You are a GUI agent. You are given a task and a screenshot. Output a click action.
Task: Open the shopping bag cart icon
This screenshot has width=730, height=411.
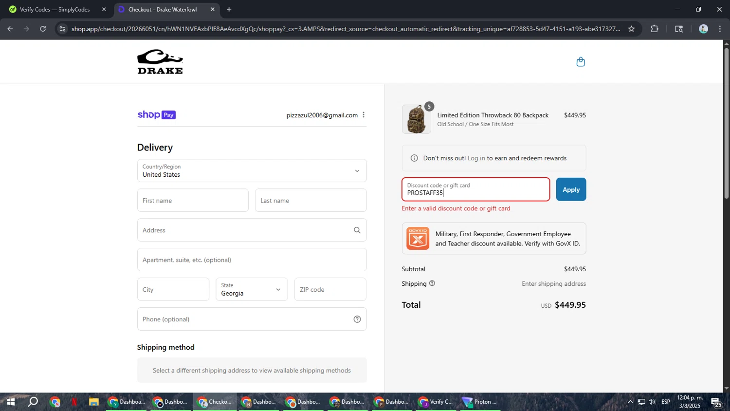click(x=581, y=62)
